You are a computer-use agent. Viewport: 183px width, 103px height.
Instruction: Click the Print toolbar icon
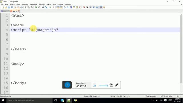coord(21,7)
